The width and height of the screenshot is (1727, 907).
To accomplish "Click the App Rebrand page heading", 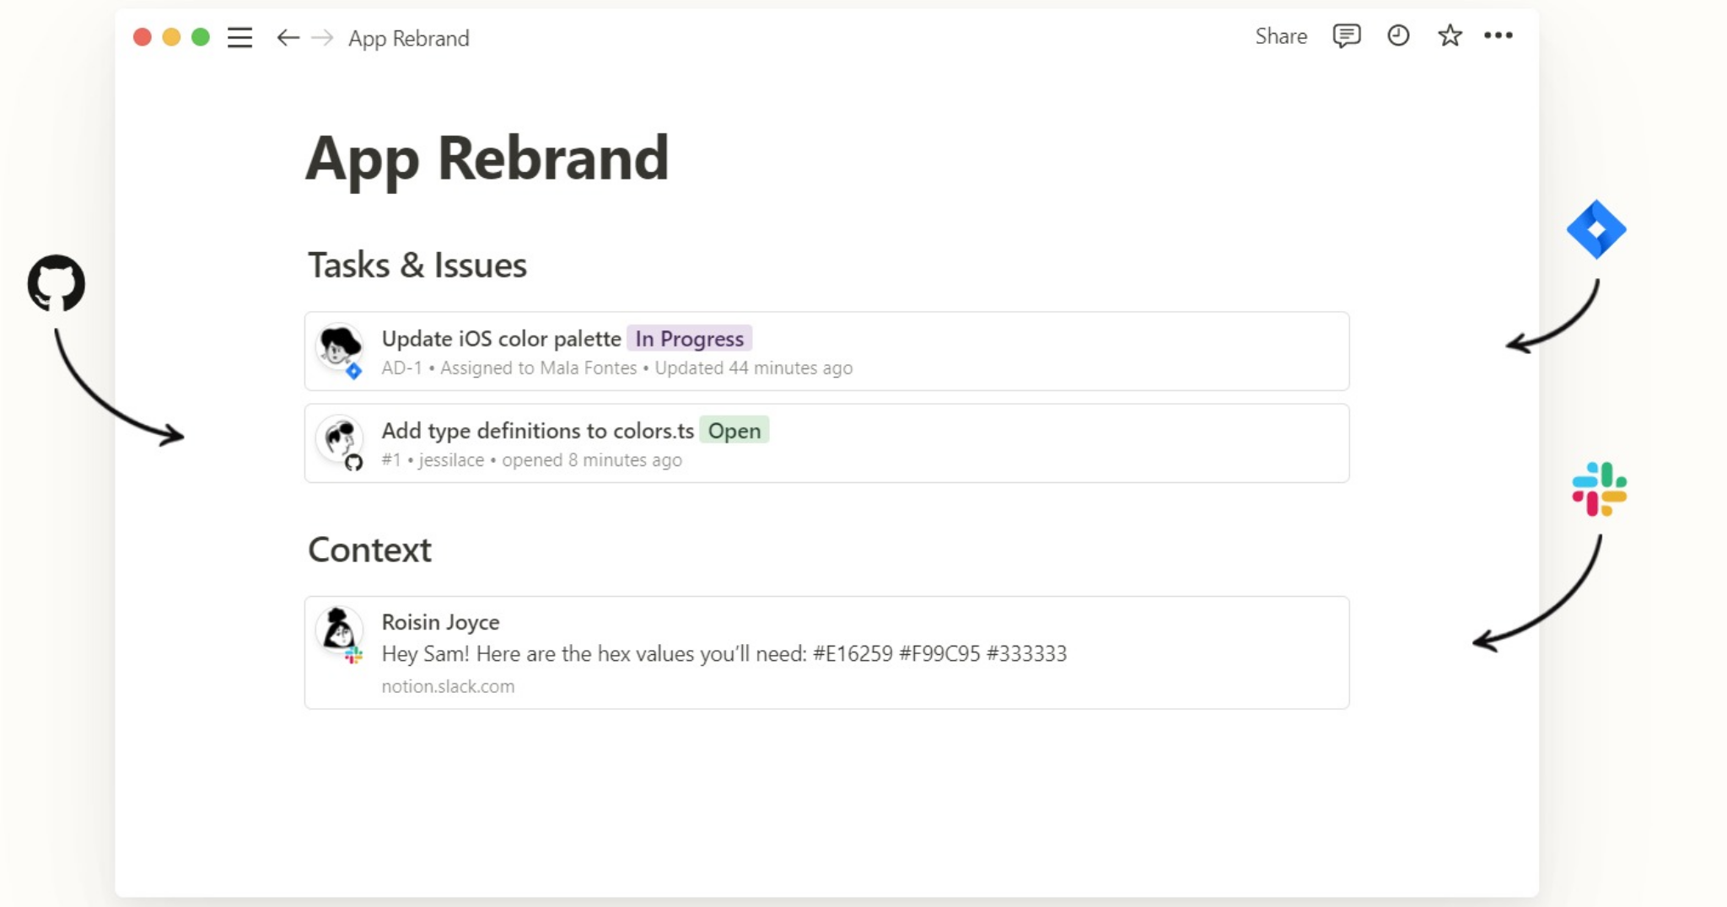I will (x=487, y=159).
